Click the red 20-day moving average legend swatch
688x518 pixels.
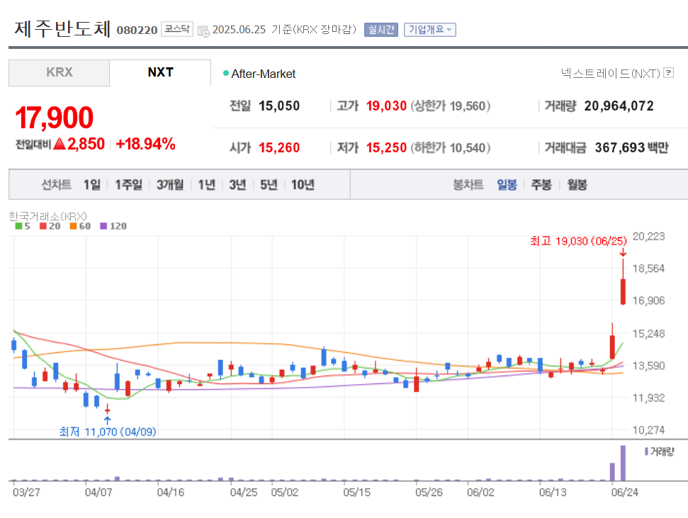pos(43,226)
